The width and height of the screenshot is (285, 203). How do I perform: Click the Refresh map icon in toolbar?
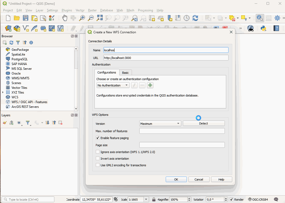click(195, 18)
